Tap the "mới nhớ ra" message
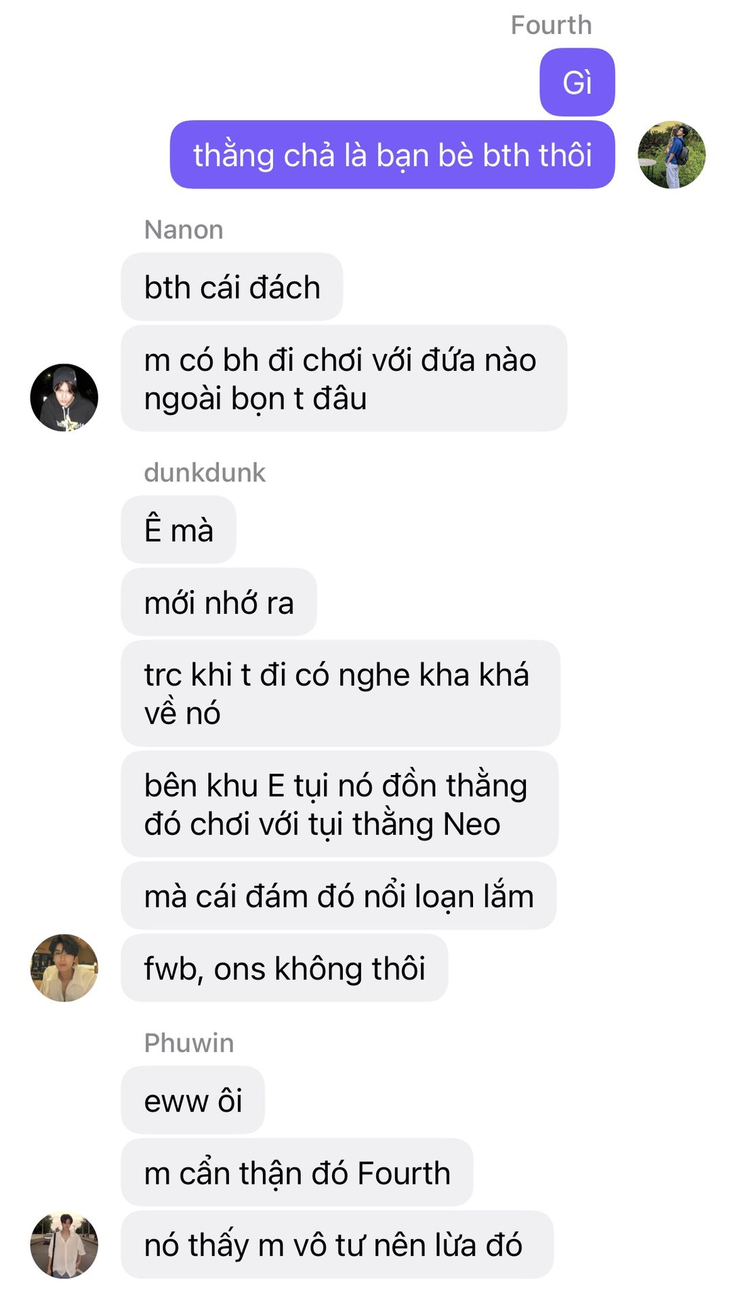 click(219, 602)
